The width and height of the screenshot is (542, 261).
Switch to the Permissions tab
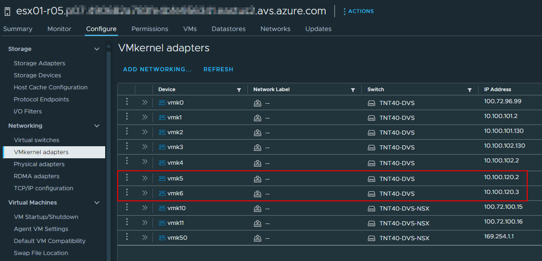click(x=150, y=29)
